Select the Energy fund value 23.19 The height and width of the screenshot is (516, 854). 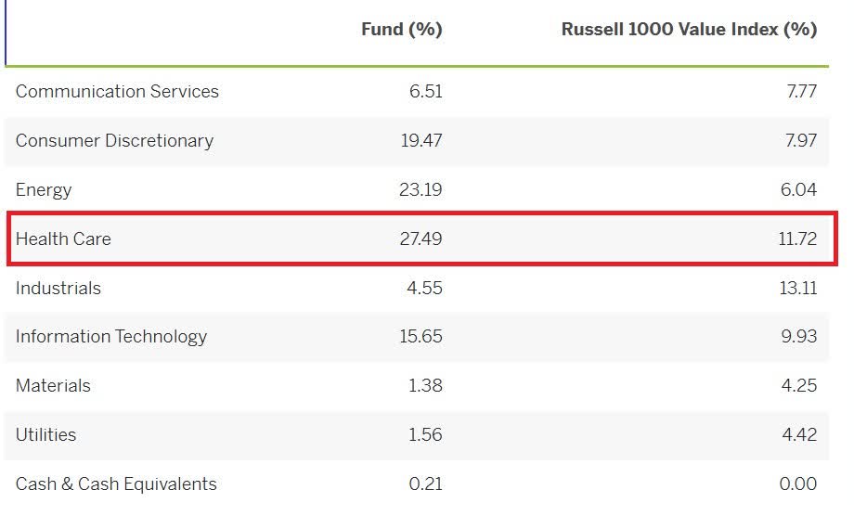[x=421, y=189]
